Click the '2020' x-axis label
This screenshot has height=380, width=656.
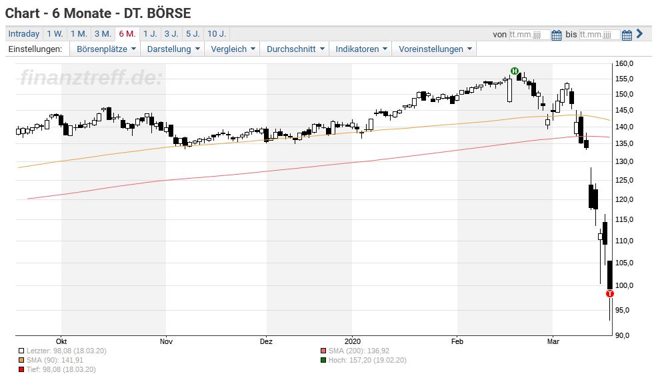[352, 341]
